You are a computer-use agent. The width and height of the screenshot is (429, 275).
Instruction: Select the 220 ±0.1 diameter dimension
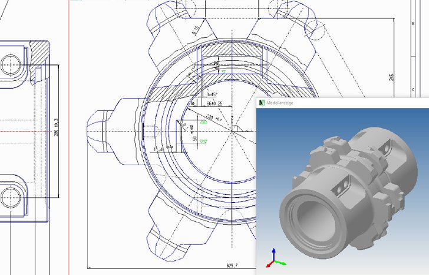point(213,118)
